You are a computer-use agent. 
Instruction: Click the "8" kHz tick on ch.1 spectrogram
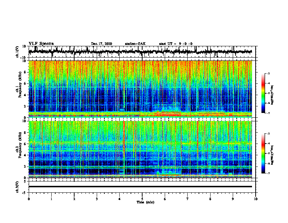(25, 72)
